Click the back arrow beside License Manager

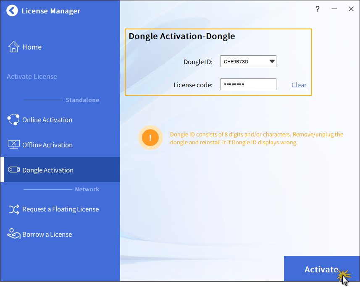(x=13, y=11)
